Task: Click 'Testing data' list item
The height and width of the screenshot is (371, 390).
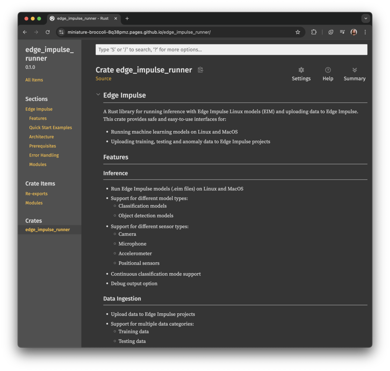Action: point(132,341)
